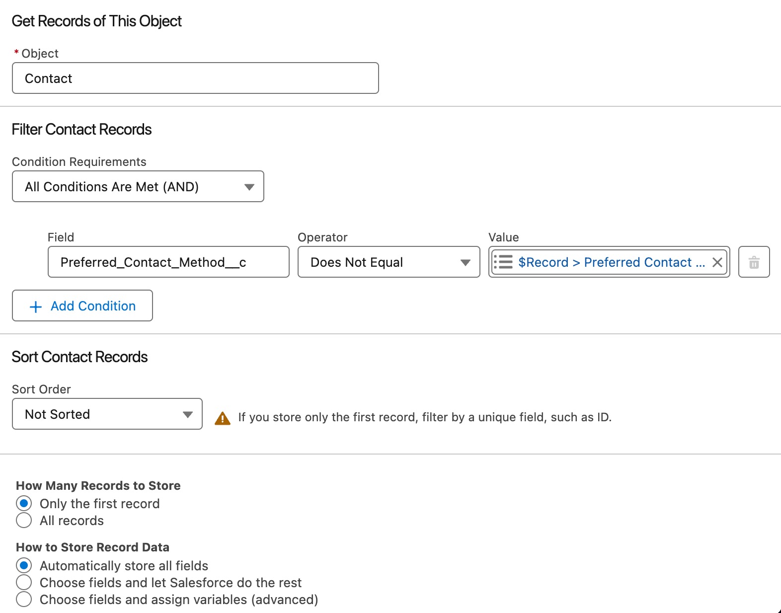Click the Add Condition button

82,306
